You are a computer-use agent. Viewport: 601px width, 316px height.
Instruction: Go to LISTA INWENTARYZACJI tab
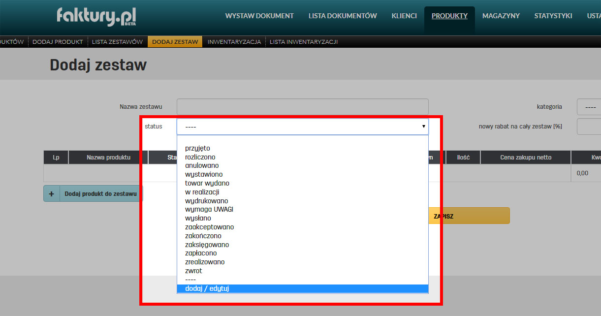point(303,42)
